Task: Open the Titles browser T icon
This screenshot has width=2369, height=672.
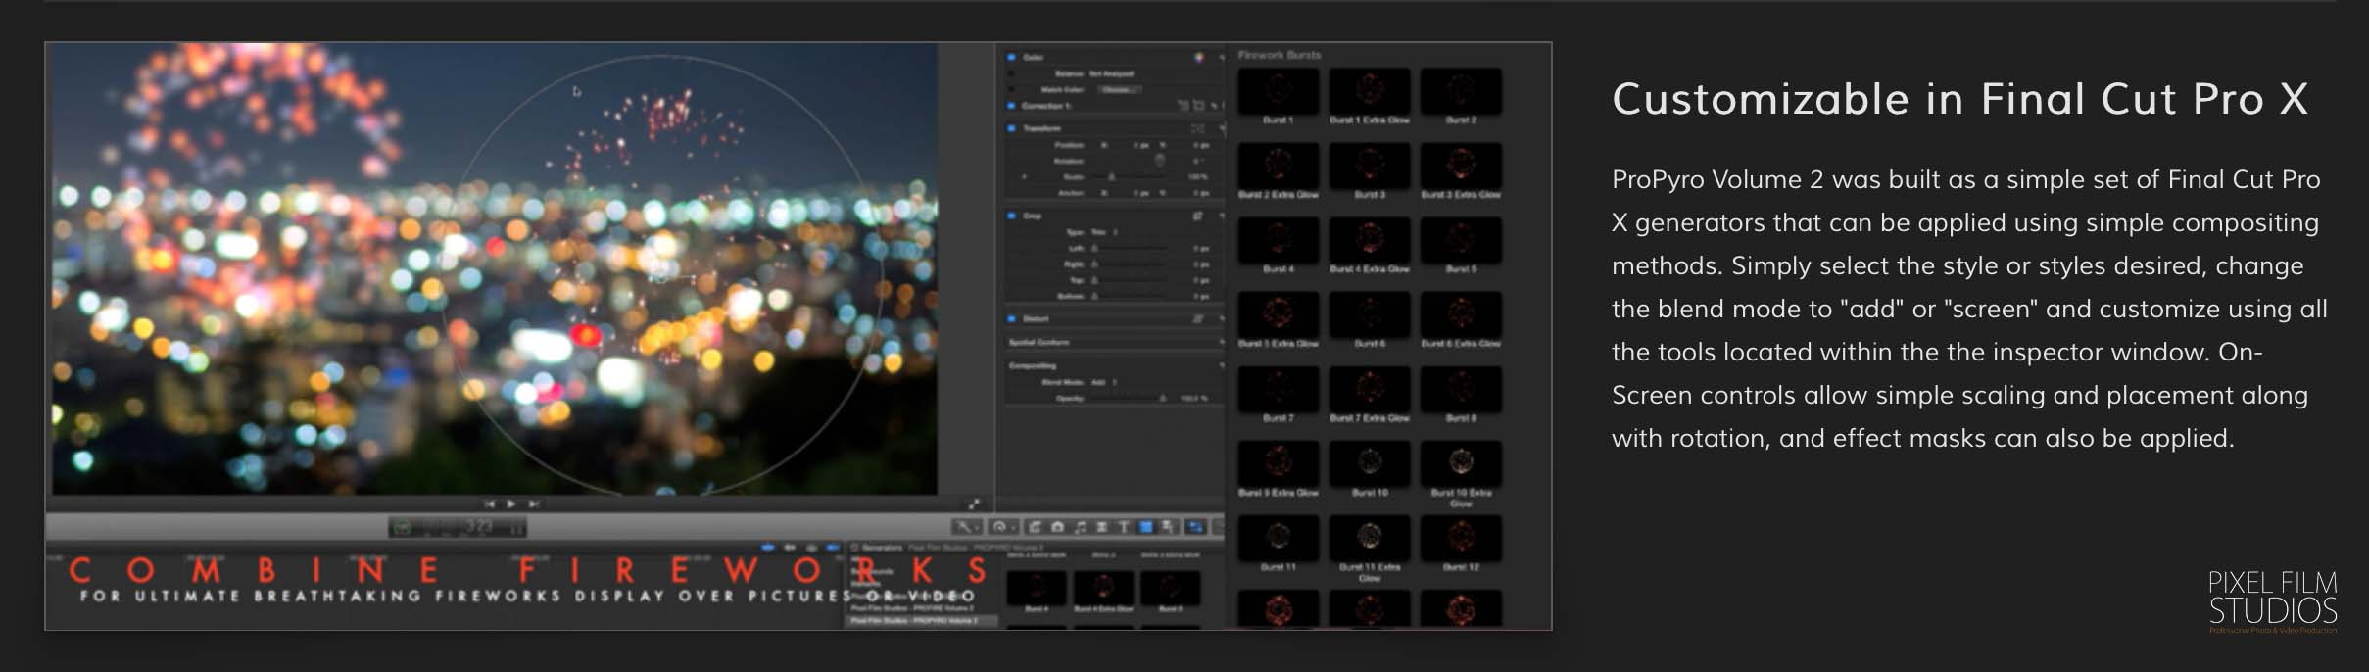Action: point(1124,527)
